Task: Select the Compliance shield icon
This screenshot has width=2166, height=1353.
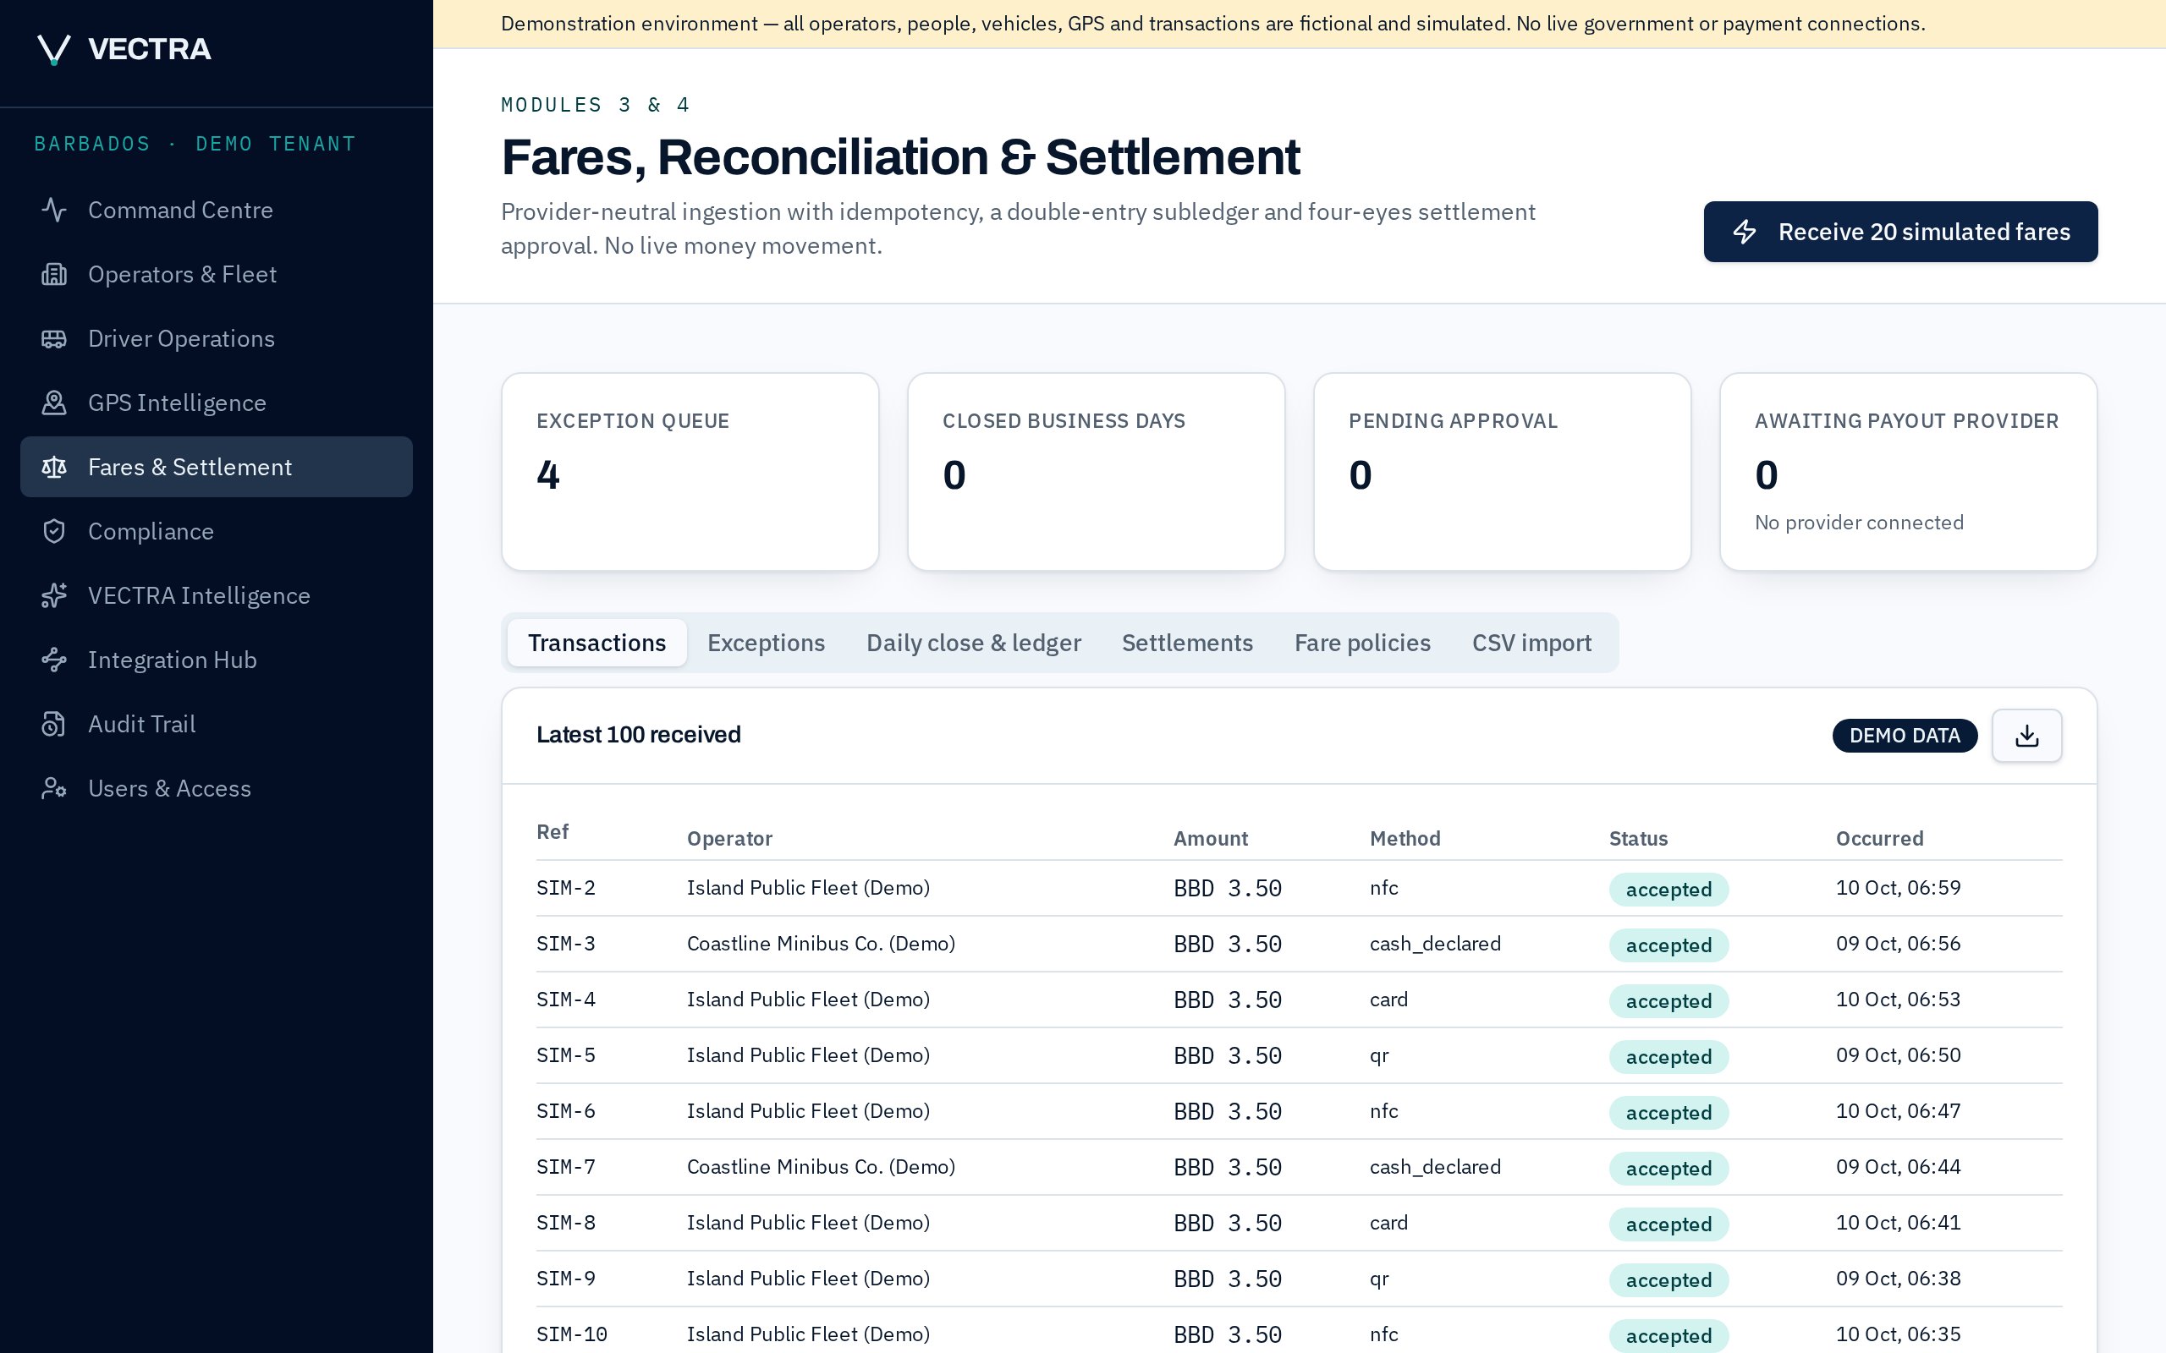Action: point(53,532)
